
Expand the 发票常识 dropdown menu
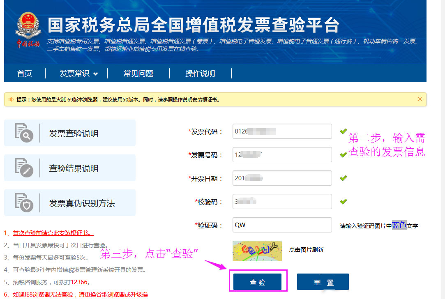78,74
